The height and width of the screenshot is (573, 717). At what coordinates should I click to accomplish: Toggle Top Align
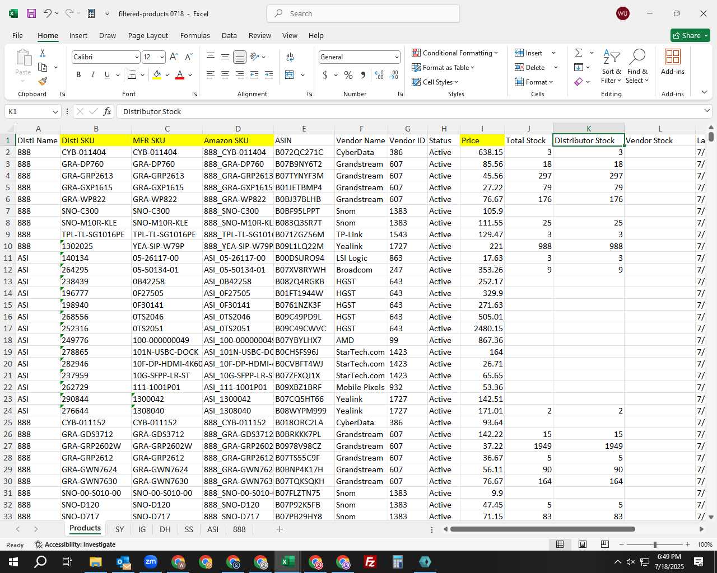pos(211,57)
